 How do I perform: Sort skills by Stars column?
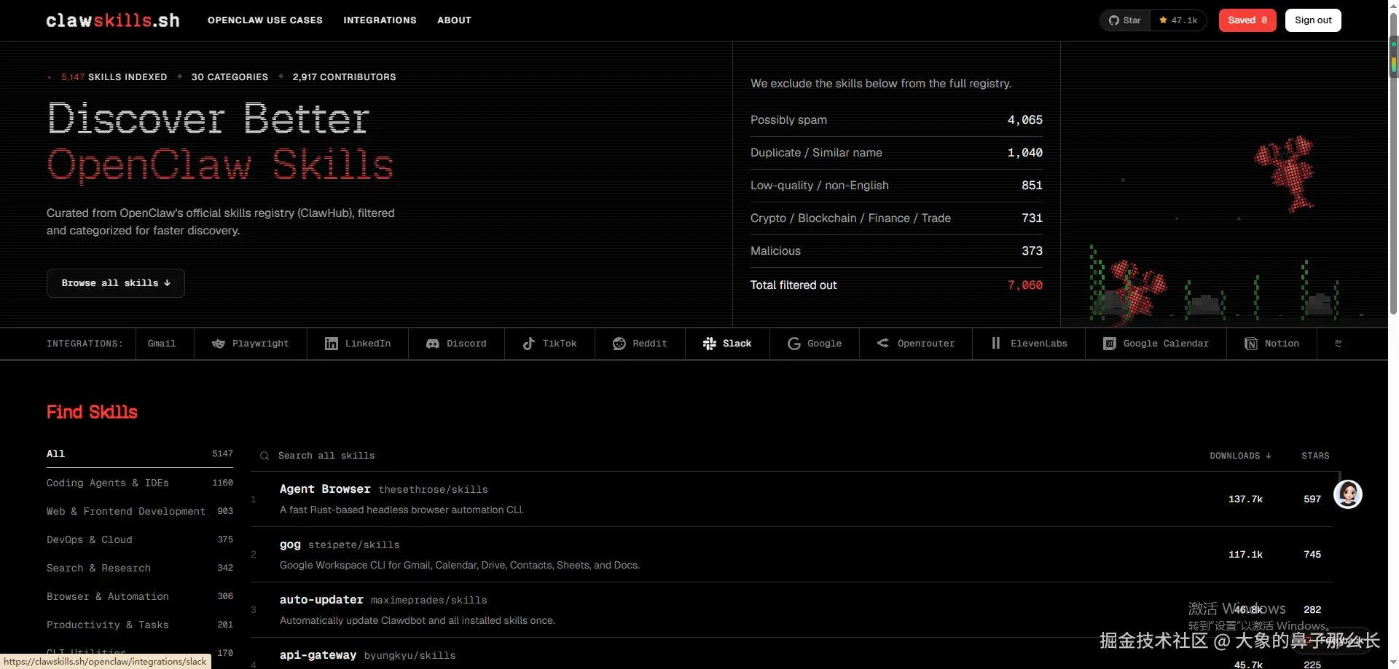click(1315, 456)
